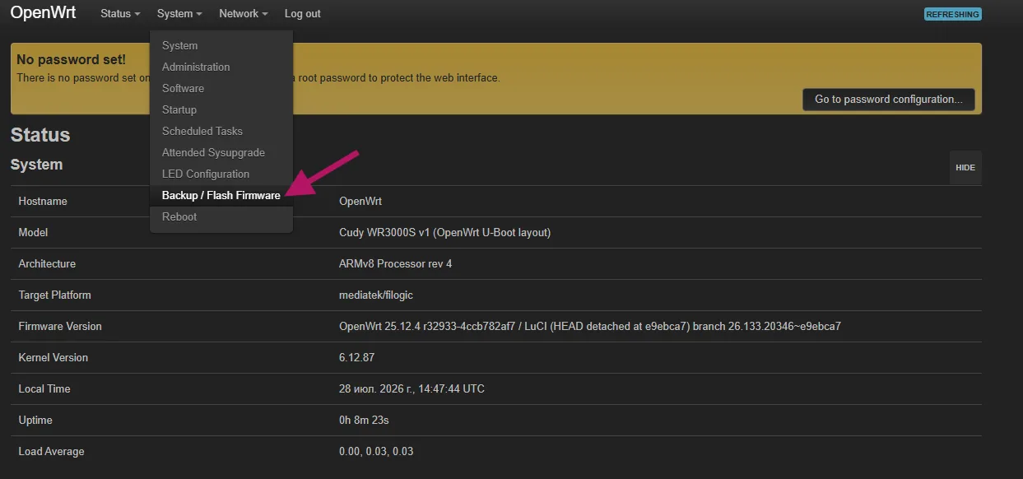
Task: Click the uptime value 0h 8m 23s
Action: (x=364, y=421)
